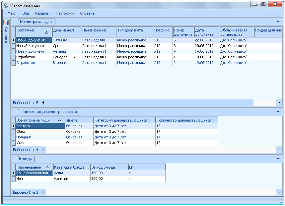Open the Каталоги sidebar icon
The image size is (285, 206).
6,23
